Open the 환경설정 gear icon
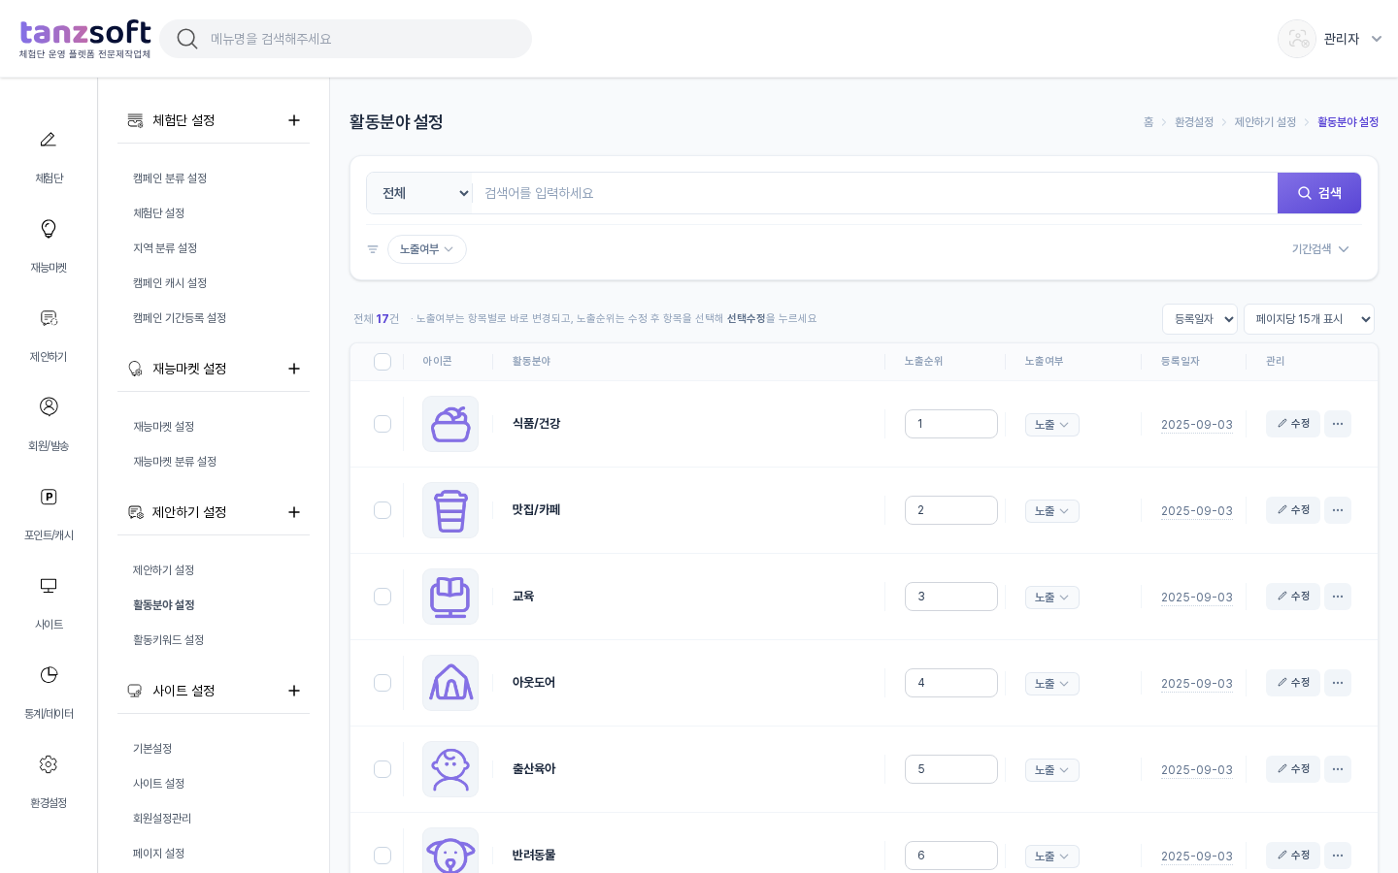The width and height of the screenshot is (1398, 873). tap(49, 764)
